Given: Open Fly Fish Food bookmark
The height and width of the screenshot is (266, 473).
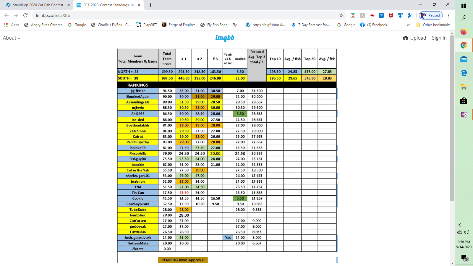Looking at the screenshot, I should tap(220, 25).
